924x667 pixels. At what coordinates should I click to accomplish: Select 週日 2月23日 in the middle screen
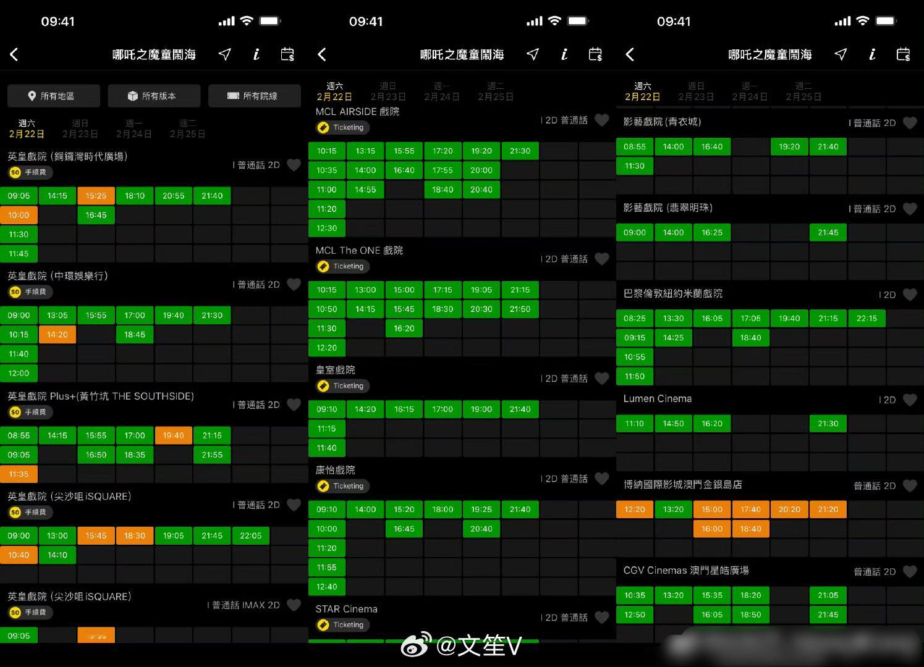tap(388, 91)
